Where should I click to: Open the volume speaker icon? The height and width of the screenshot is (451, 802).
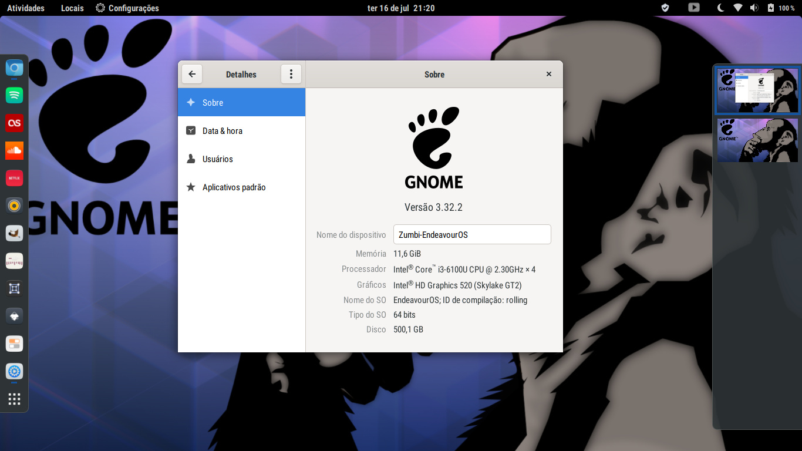point(754,8)
